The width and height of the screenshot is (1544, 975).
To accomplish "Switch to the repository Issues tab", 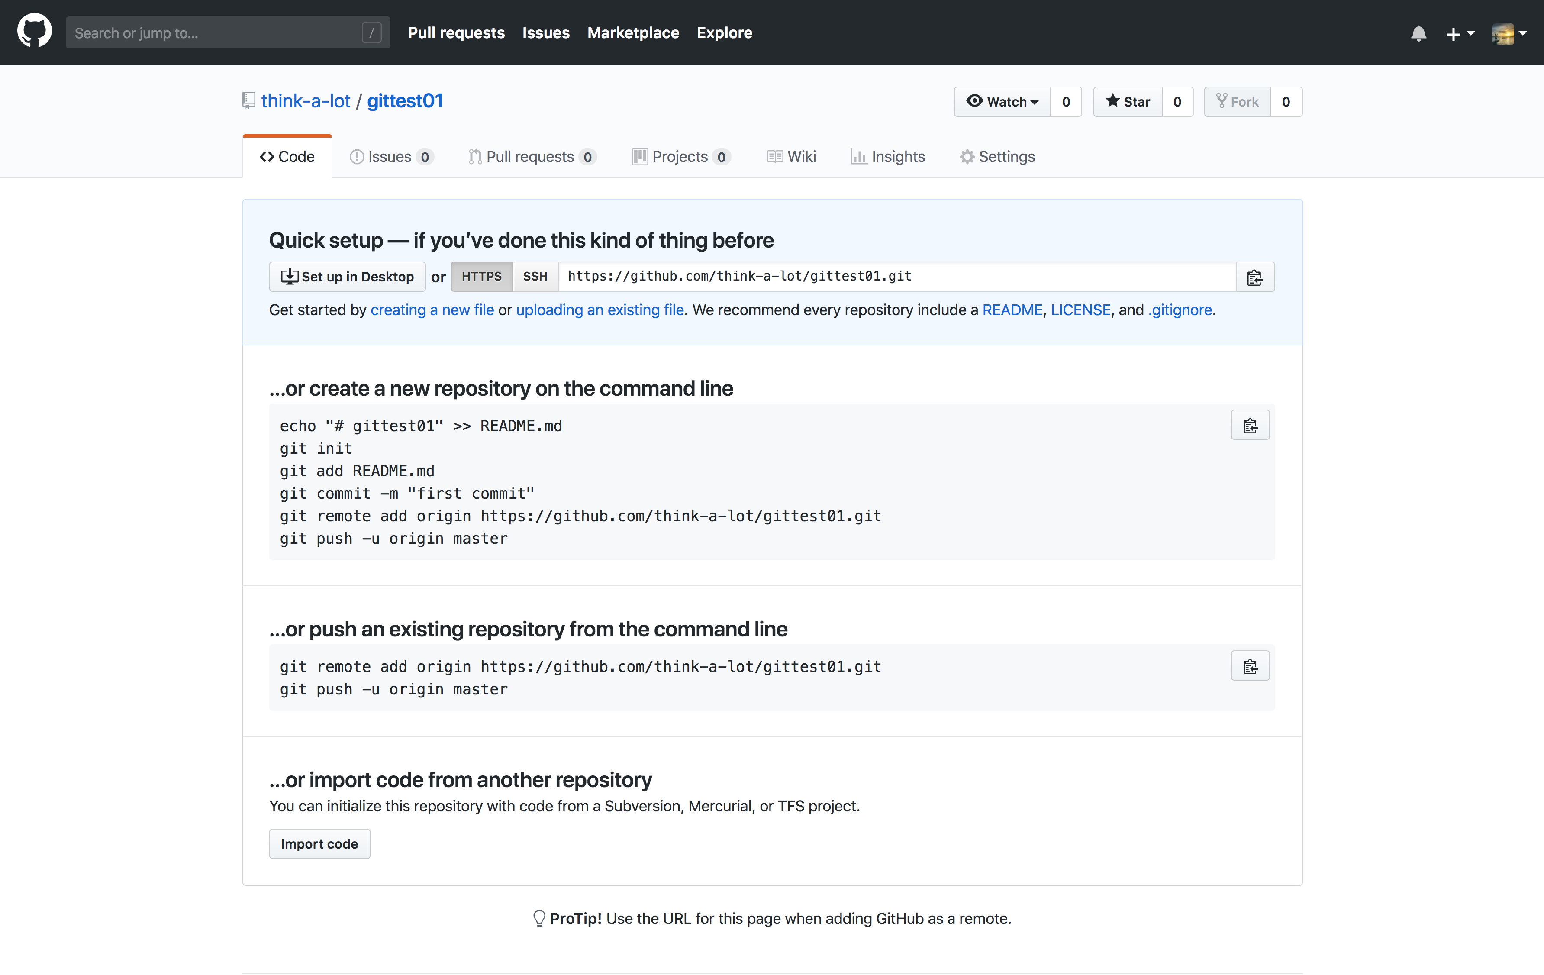I will point(391,157).
